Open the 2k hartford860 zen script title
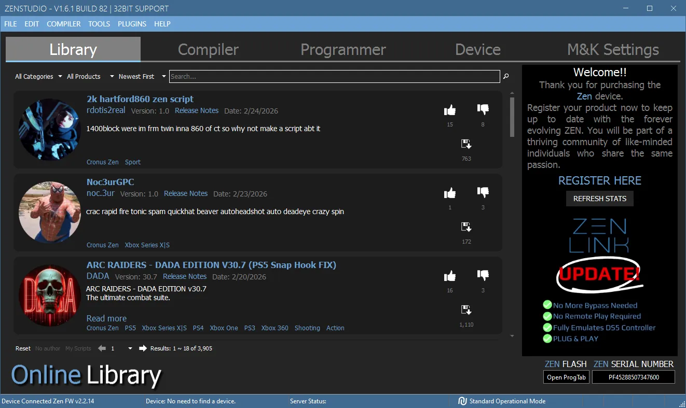 pyautogui.click(x=140, y=99)
